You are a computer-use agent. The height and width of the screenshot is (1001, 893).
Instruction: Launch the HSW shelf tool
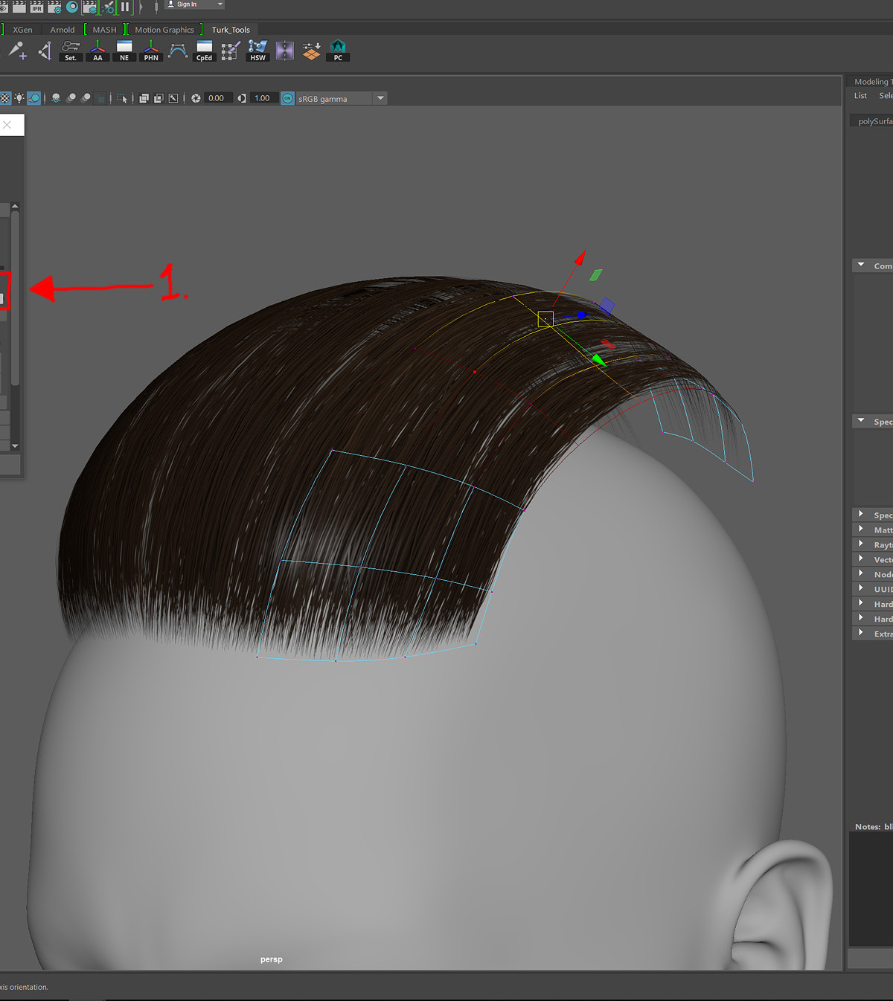[257, 51]
